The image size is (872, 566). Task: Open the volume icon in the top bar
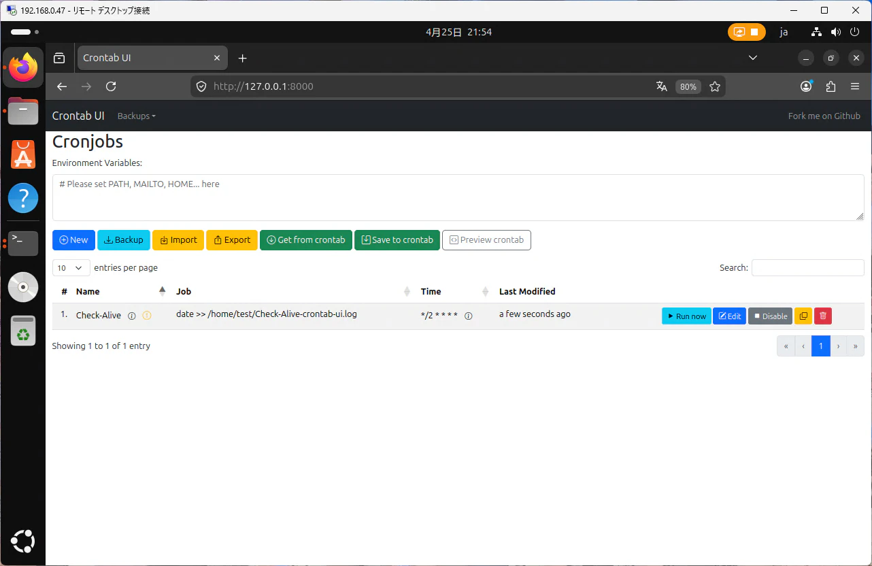[x=836, y=32]
